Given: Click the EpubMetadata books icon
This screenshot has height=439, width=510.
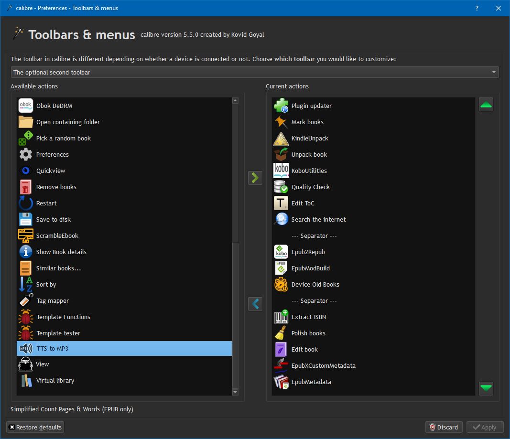Looking at the screenshot, I should click(x=281, y=382).
